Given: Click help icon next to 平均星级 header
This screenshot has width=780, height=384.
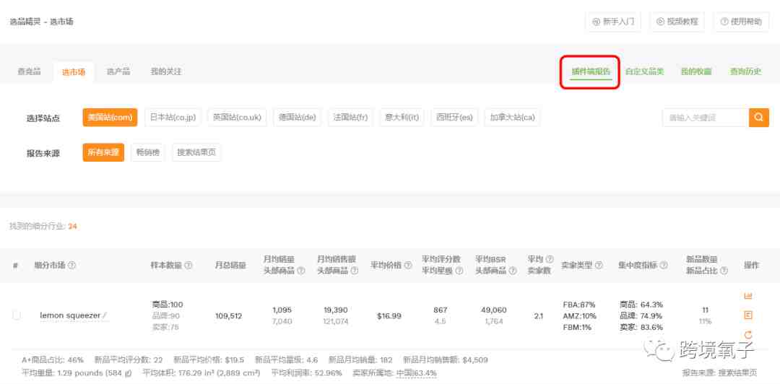Looking at the screenshot, I should point(459,271).
